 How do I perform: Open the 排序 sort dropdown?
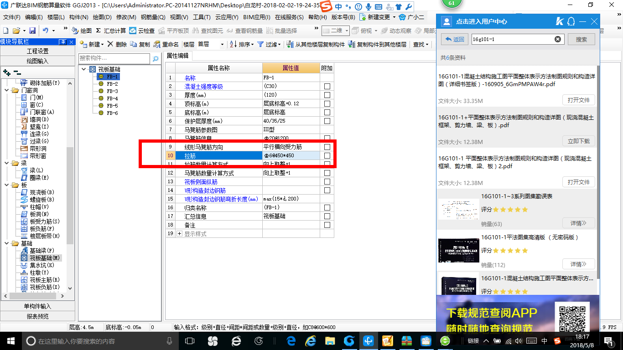click(x=252, y=45)
